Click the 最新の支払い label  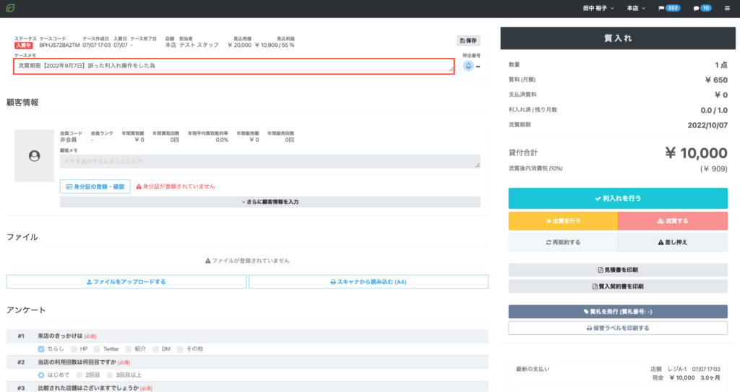click(x=533, y=370)
